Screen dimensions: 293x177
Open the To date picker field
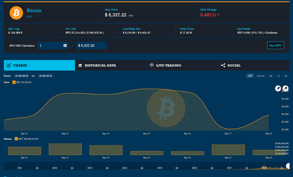45,76
